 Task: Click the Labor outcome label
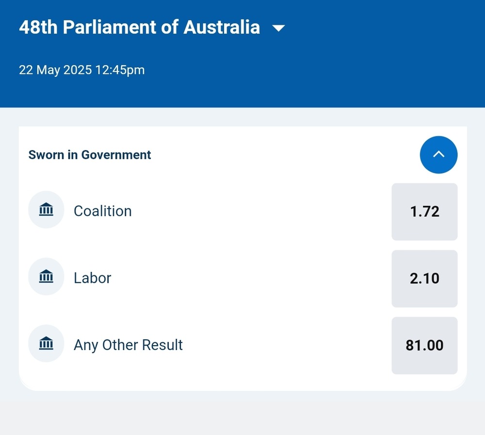point(92,278)
